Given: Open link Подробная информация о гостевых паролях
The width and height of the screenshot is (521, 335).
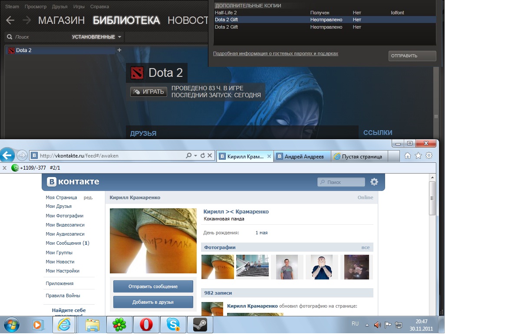Looking at the screenshot, I should point(275,53).
